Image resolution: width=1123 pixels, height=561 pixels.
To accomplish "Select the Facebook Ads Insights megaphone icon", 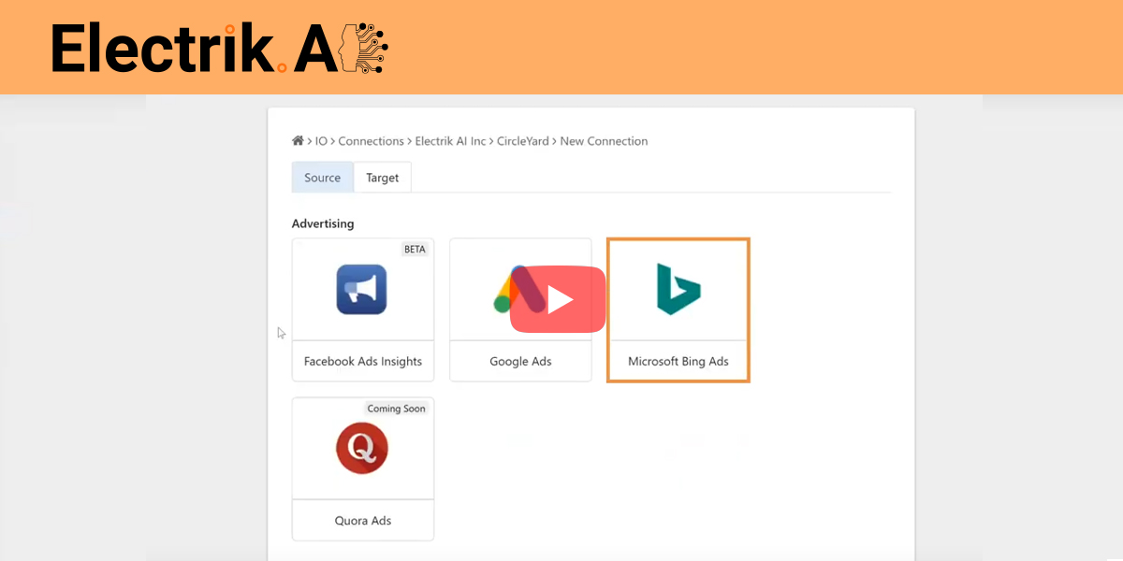I will (x=362, y=289).
